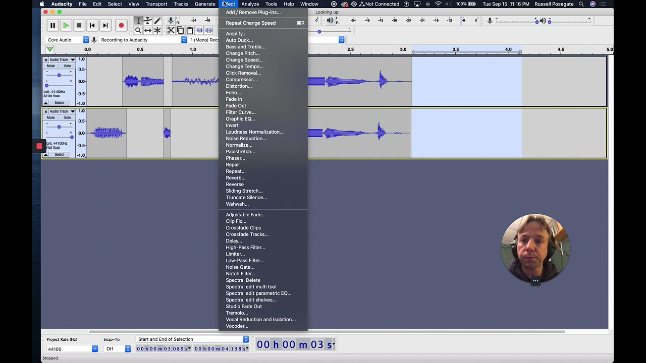
Task: Mute the Left channel audio track
Action: (x=50, y=66)
